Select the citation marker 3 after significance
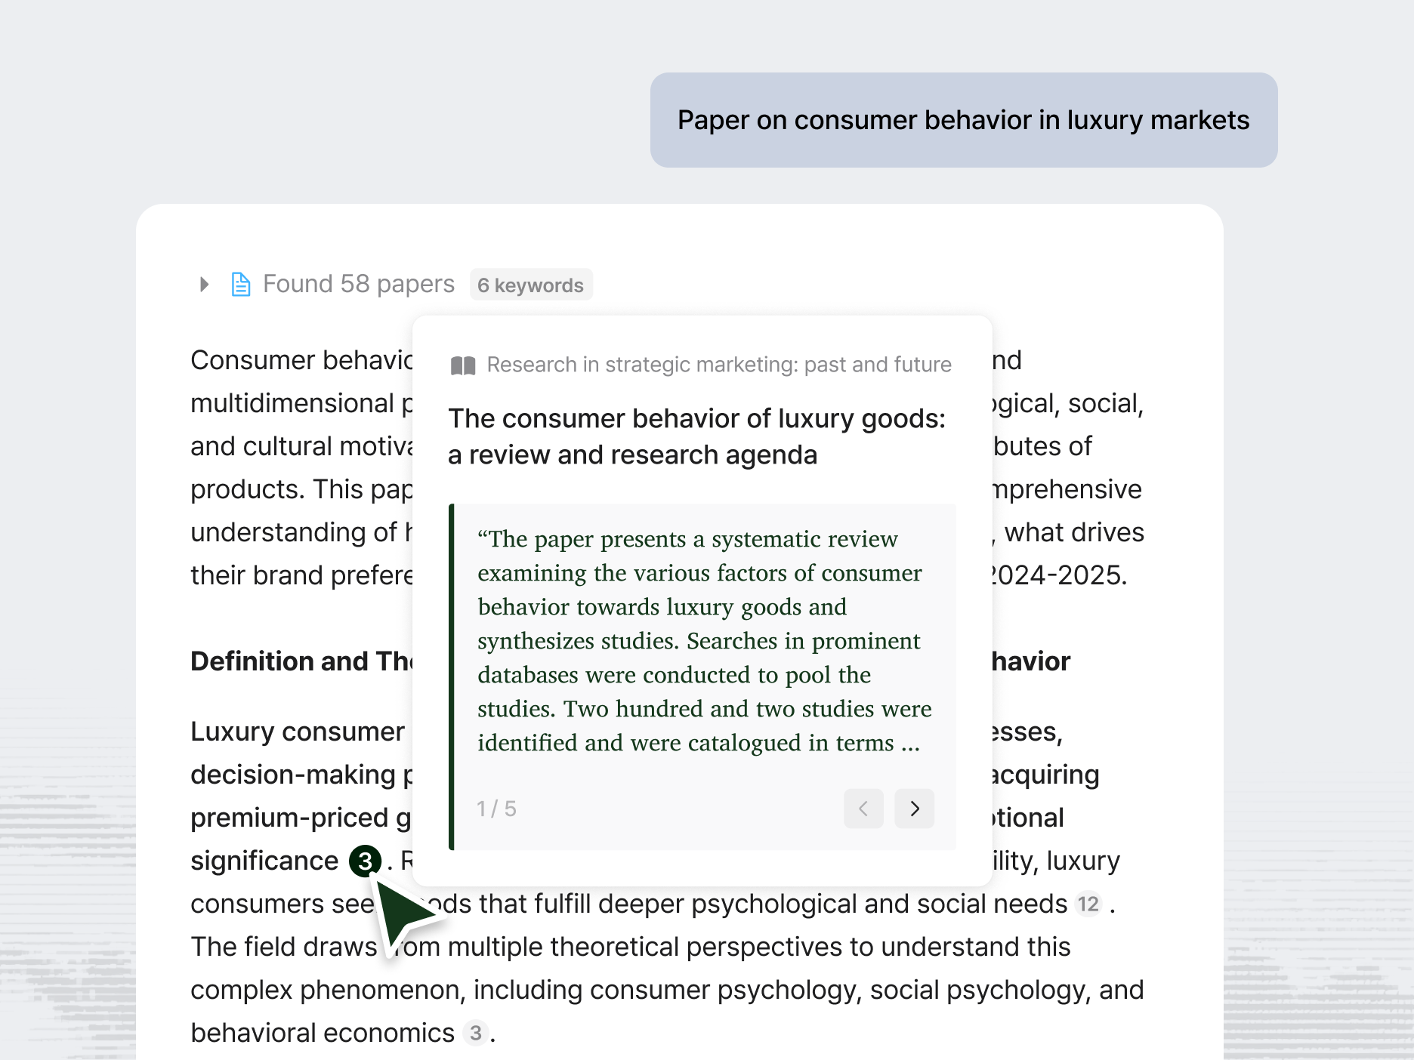1414x1060 pixels. point(366,861)
